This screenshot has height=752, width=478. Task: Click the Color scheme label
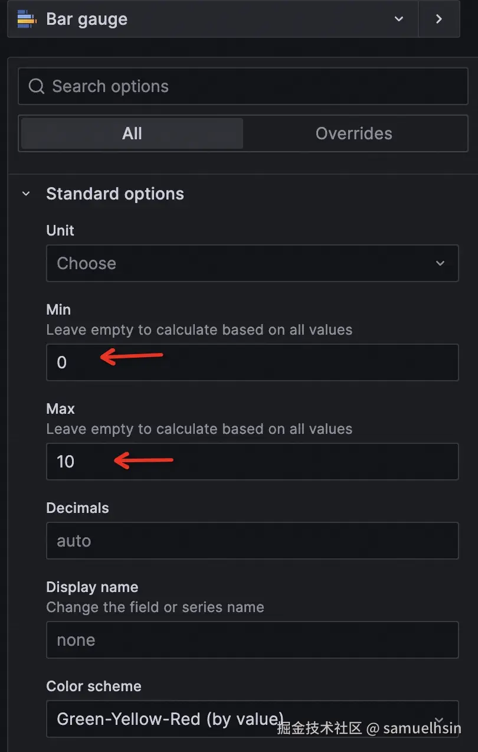tap(94, 686)
